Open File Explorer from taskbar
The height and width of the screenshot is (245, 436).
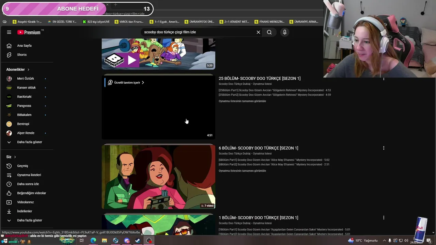point(104,241)
